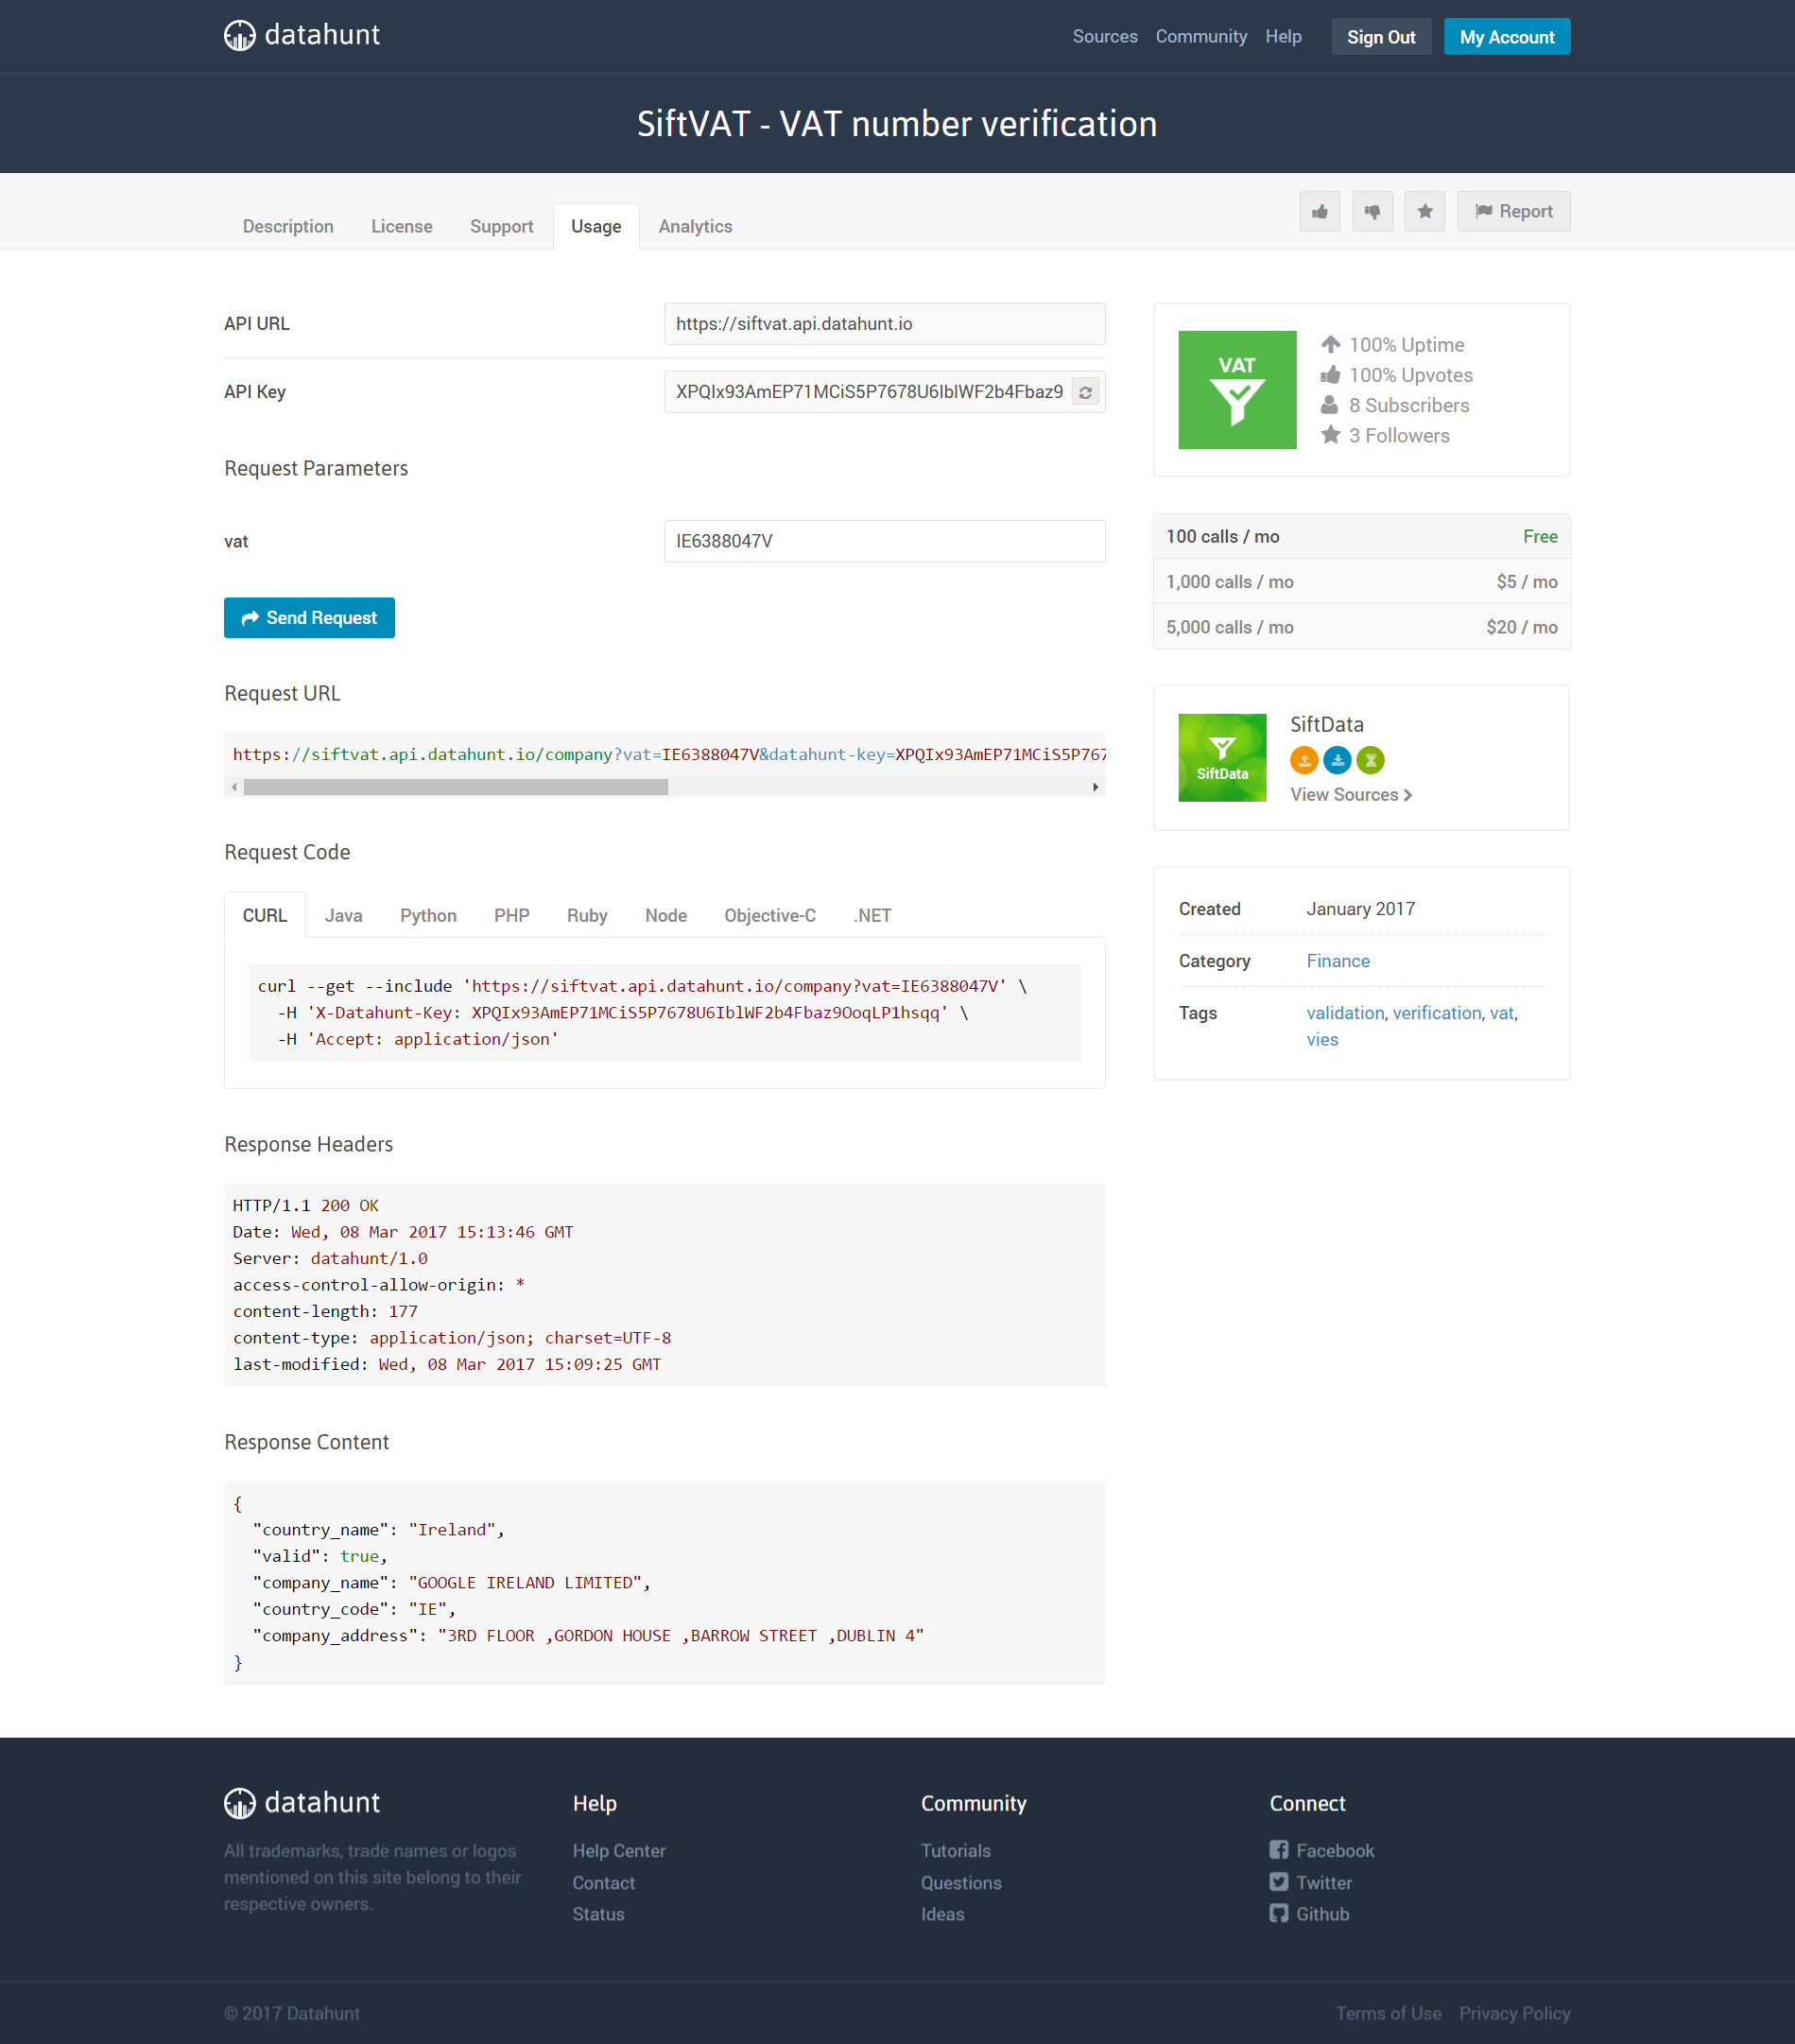Send the VAT verification request

pyautogui.click(x=309, y=617)
